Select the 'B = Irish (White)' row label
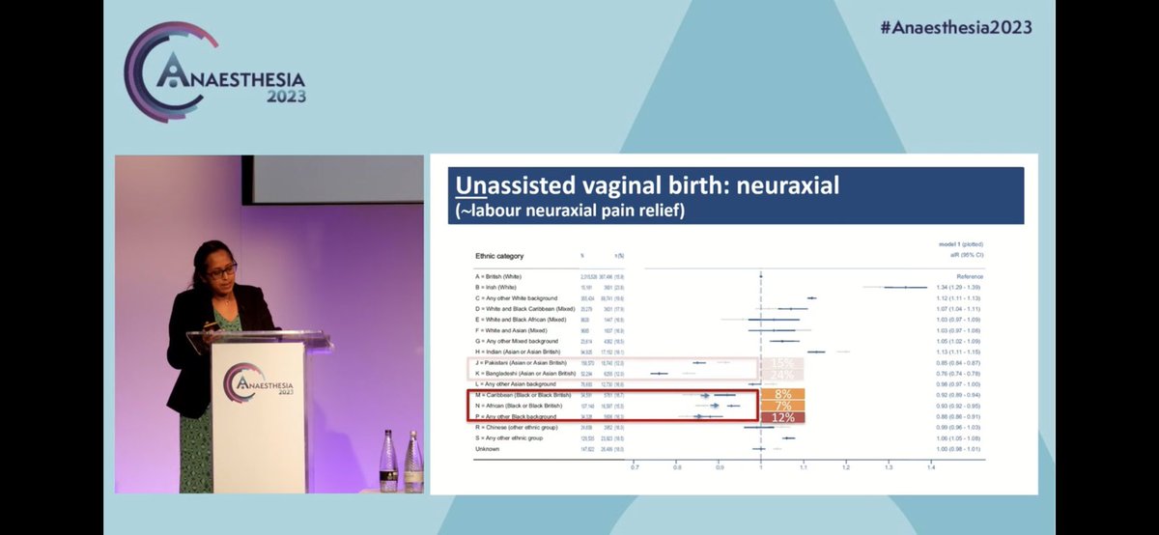The image size is (1159, 535). tap(496, 287)
